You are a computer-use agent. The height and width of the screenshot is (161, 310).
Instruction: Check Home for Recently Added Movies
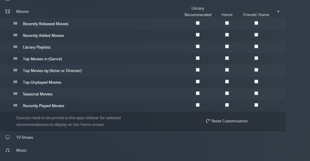227,35
